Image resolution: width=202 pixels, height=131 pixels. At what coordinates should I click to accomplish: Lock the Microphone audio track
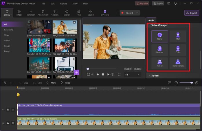8,110
